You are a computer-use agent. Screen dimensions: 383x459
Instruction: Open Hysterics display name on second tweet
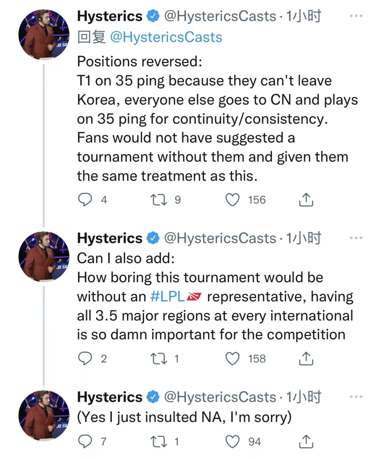coord(110,238)
